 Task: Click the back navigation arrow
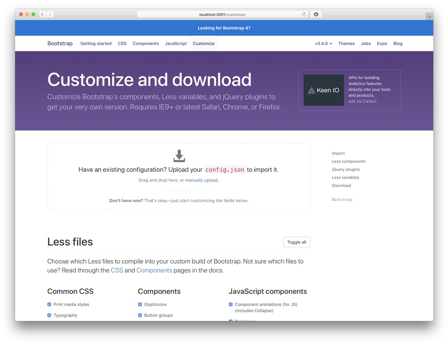pos(42,14)
